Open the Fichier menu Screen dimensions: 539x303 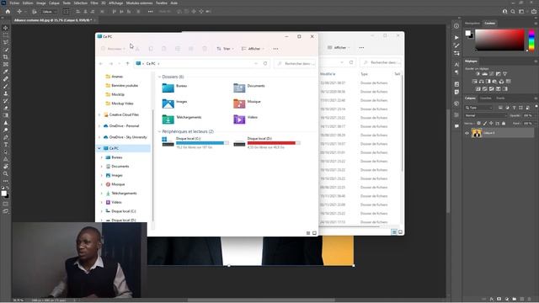pyautogui.click(x=14, y=3)
